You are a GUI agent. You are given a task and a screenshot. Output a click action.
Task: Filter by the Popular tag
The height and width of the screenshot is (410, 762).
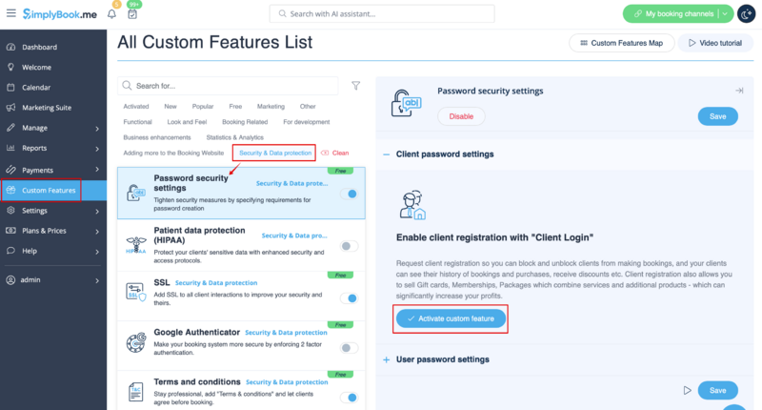pyautogui.click(x=203, y=107)
